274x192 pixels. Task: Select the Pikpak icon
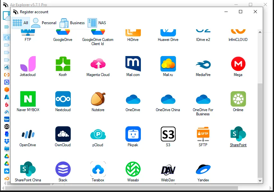pos(133,134)
